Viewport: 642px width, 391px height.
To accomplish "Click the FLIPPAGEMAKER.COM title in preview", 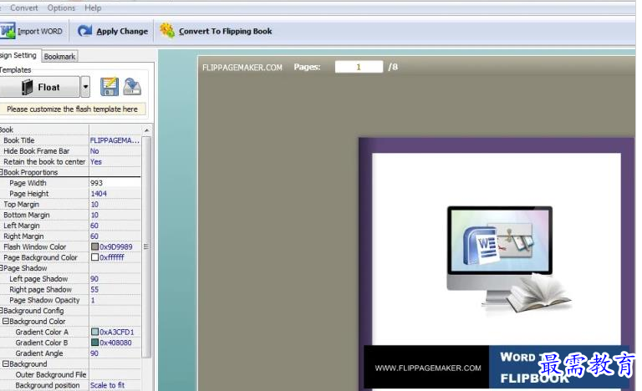I will coord(242,68).
